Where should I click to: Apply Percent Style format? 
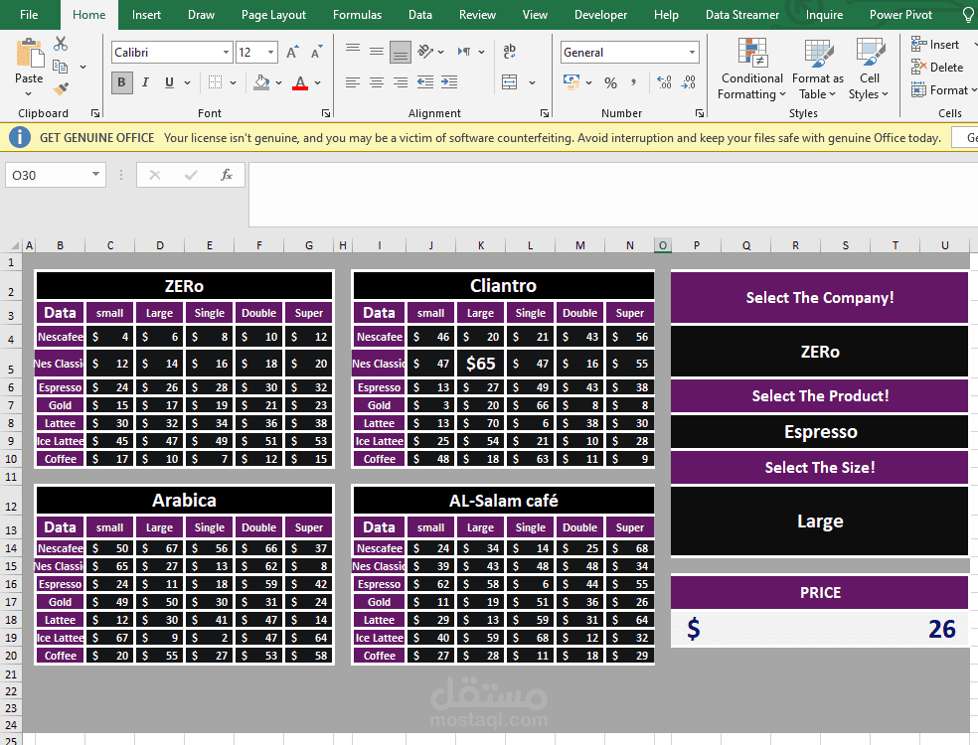(x=610, y=82)
